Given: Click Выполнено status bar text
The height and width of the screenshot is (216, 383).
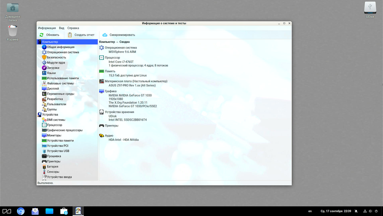Looking at the screenshot, I should pyautogui.click(x=45, y=183).
